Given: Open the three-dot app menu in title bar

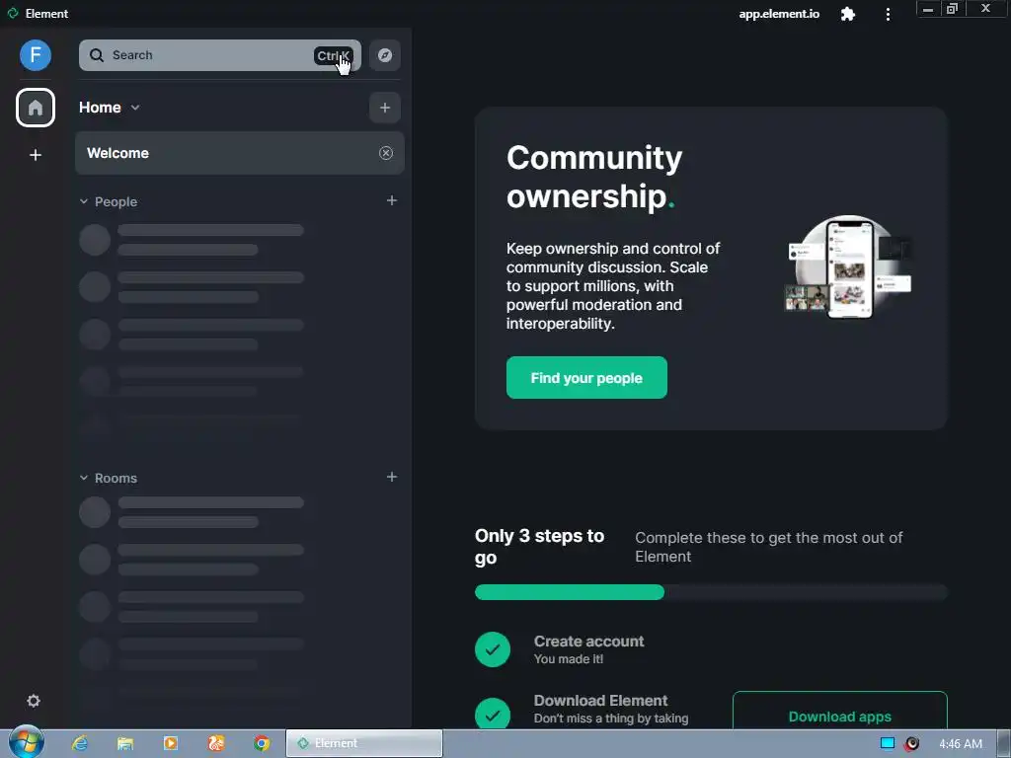Looking at the screenshot, I should (888, 14).
